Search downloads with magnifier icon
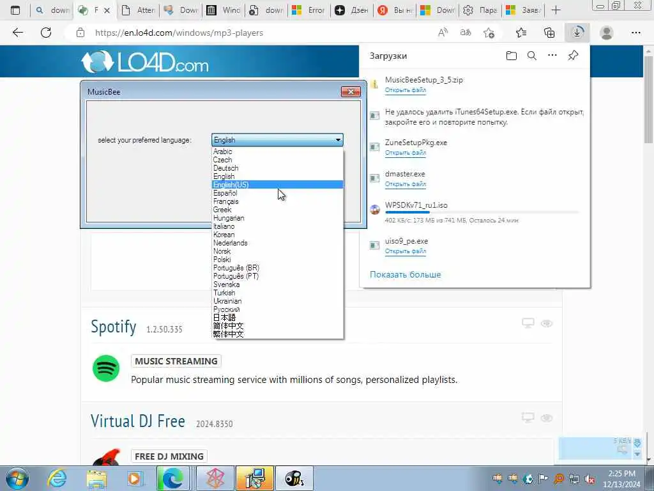 point(532,56)
